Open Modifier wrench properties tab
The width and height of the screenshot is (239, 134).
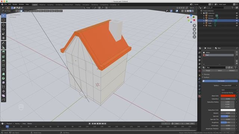click(x=199, y=79)
